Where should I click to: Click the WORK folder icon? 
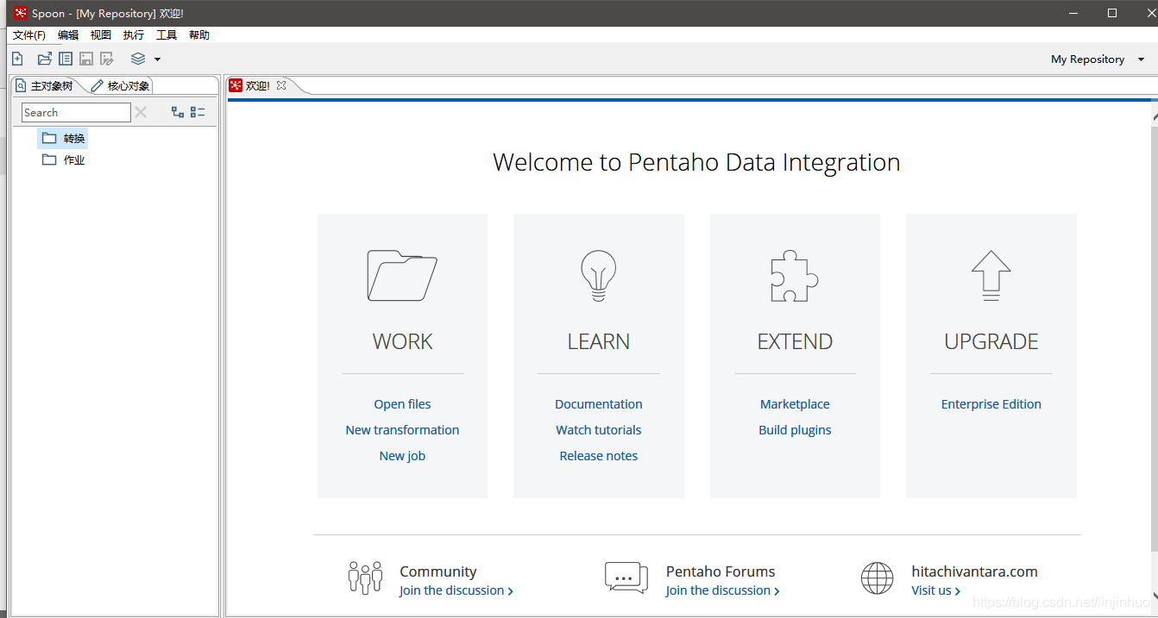pyautogui.click(x=402, y=276)
